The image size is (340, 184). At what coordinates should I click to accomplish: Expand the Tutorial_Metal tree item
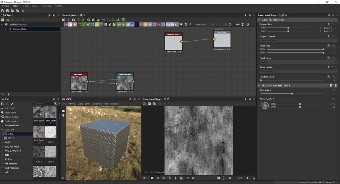click(x=5, y=29)
